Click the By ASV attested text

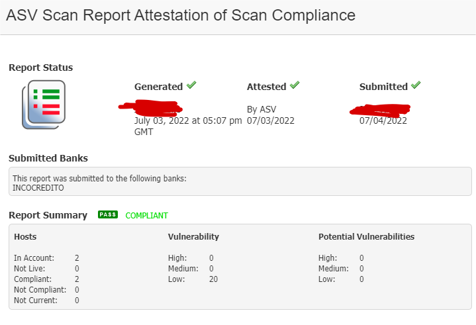(262, 109)
